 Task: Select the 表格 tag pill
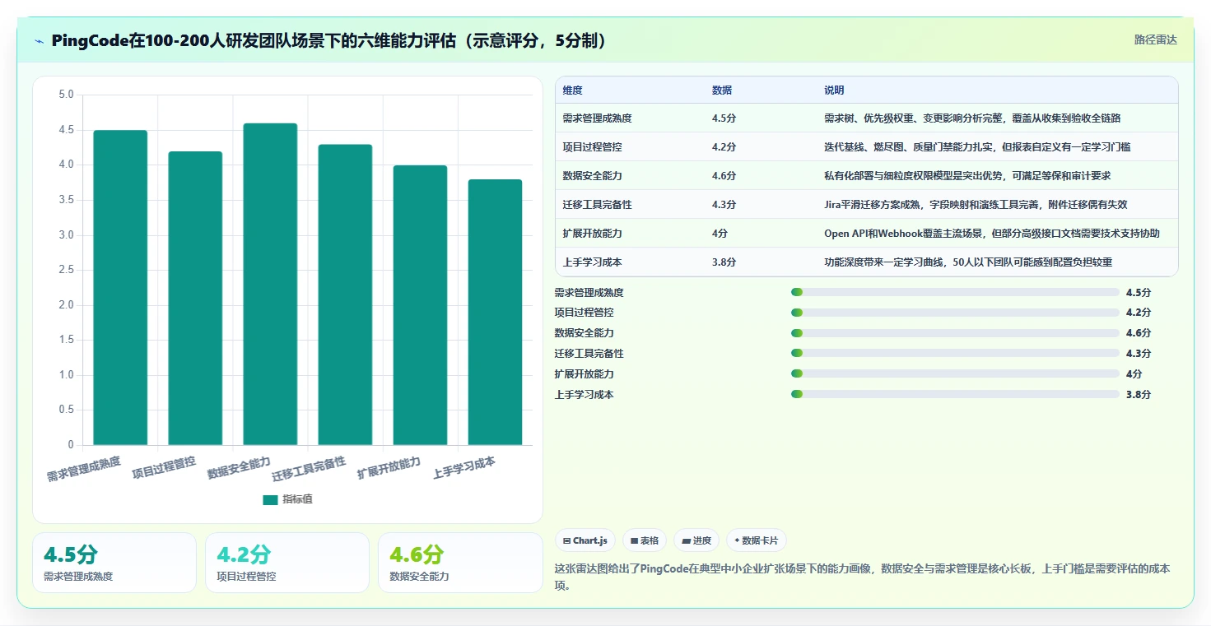645,540
